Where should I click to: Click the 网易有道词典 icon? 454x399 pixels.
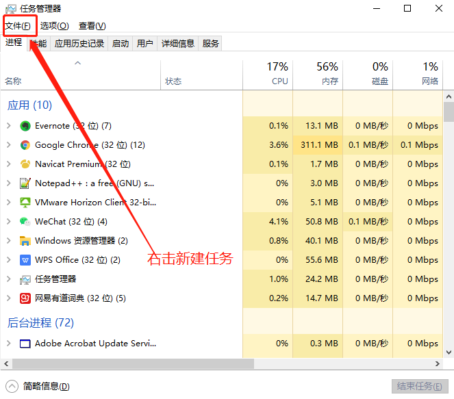[25, 298]
